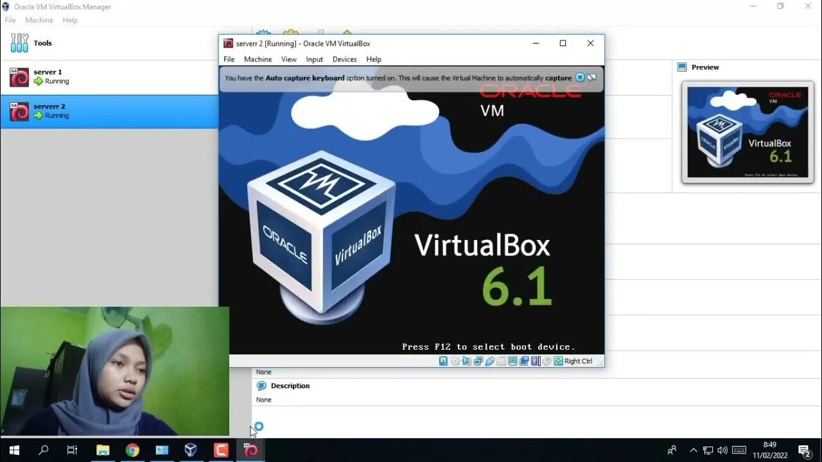Open VirtualBox Manager from the taskbar
This screenshot has width=822, height=462.
(x=191, y=450)
